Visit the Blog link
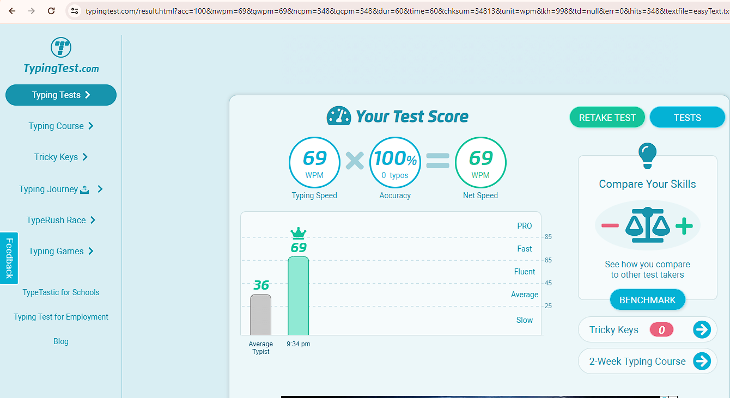Viewport: 730px width, 398px height. pos(61,341)
